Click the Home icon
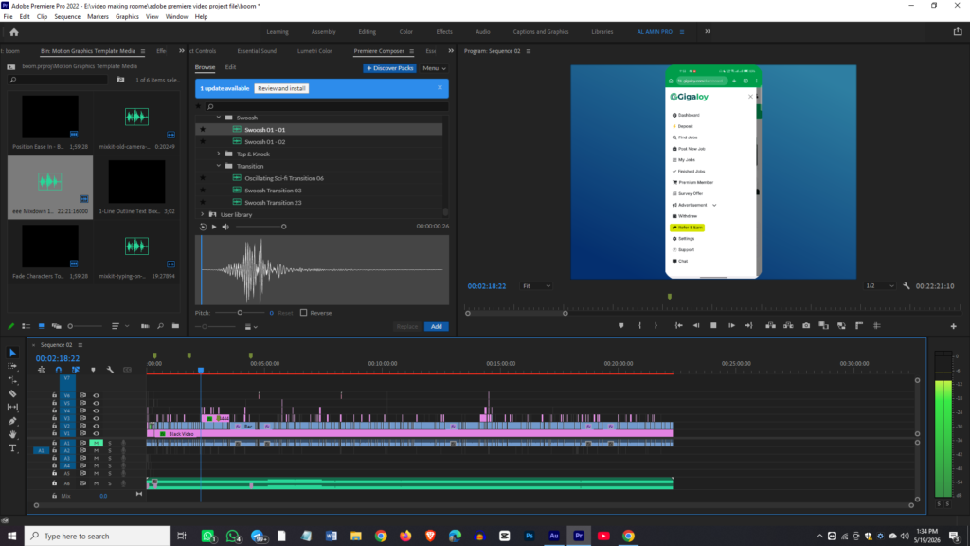This screenshot has width=970, height=546. (x=14, y=32)
